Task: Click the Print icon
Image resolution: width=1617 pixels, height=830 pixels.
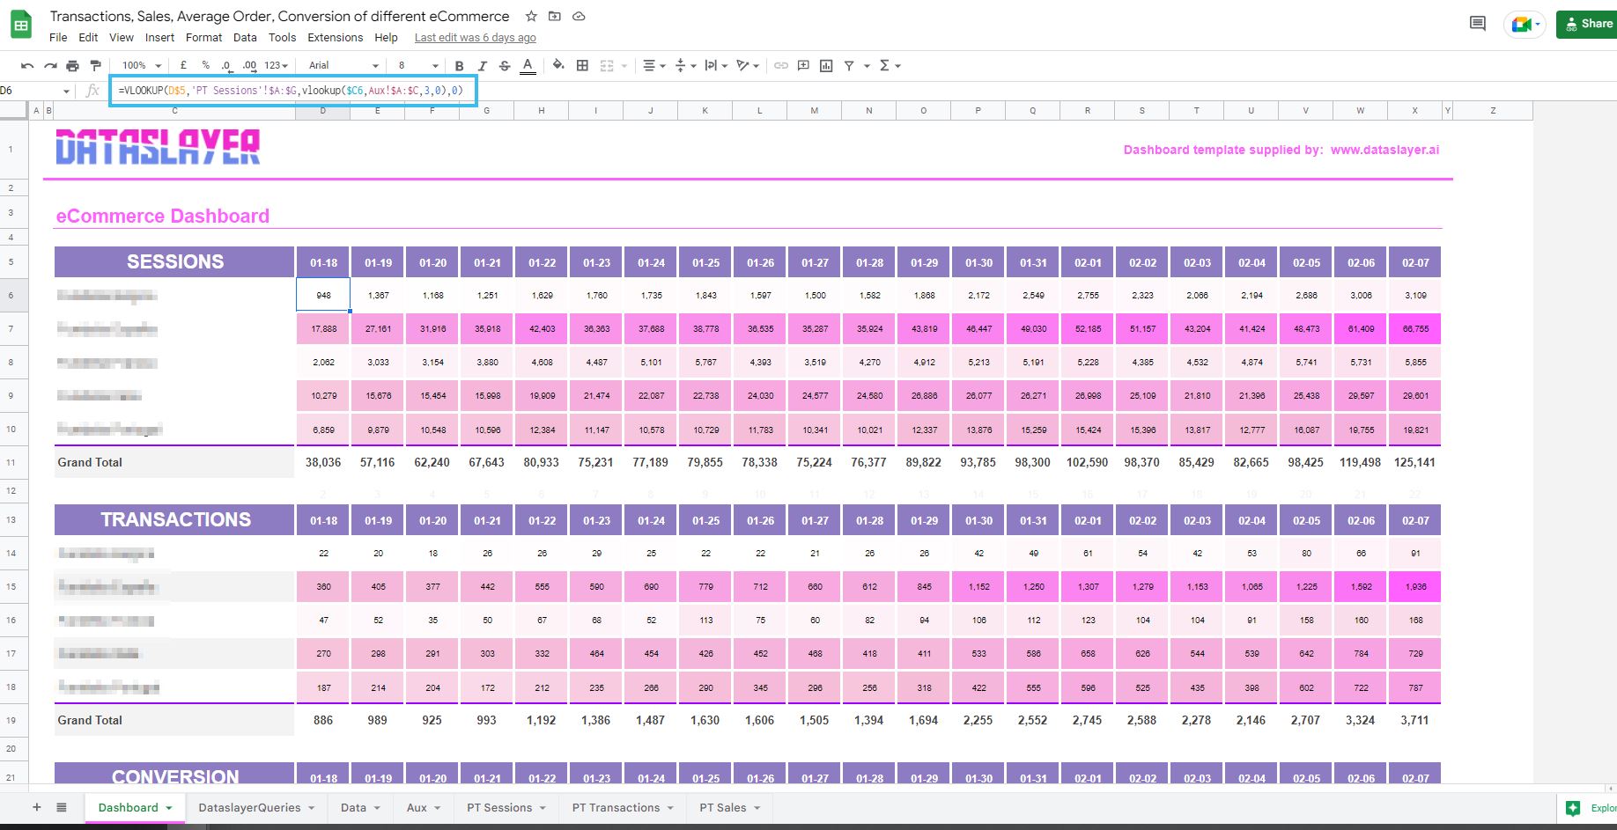Action: tap(72, 66)
